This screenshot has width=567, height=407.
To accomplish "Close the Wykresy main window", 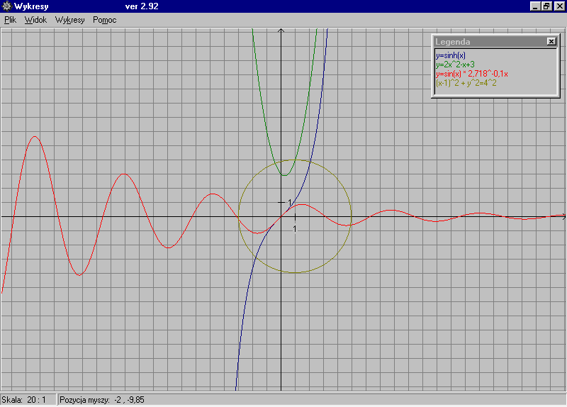I will (559, 6).
